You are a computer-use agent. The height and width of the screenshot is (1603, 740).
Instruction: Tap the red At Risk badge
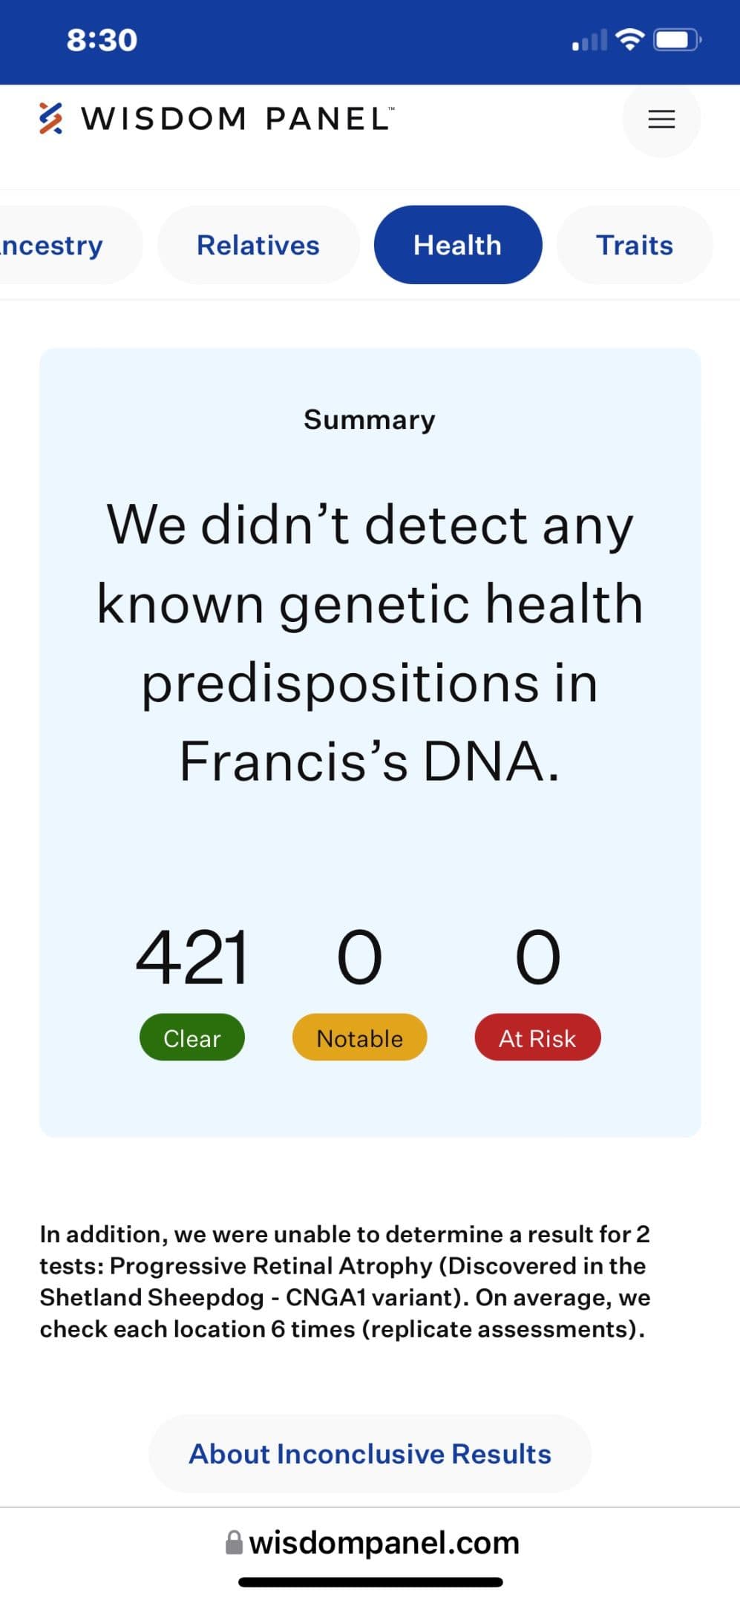(537, 1037)
